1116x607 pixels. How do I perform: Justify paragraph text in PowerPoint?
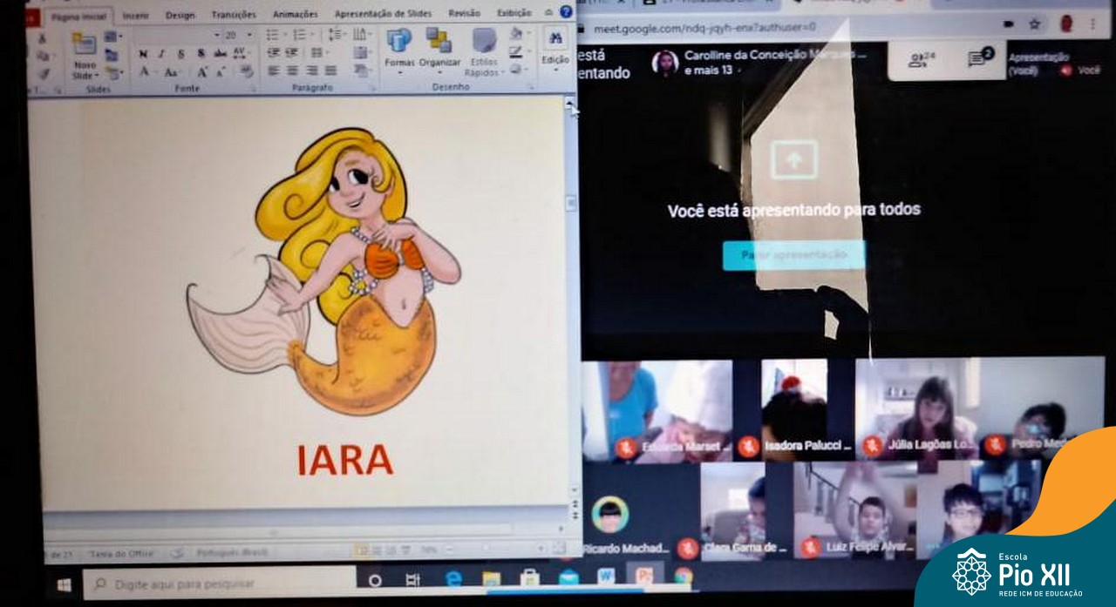(x=330, y=71)
